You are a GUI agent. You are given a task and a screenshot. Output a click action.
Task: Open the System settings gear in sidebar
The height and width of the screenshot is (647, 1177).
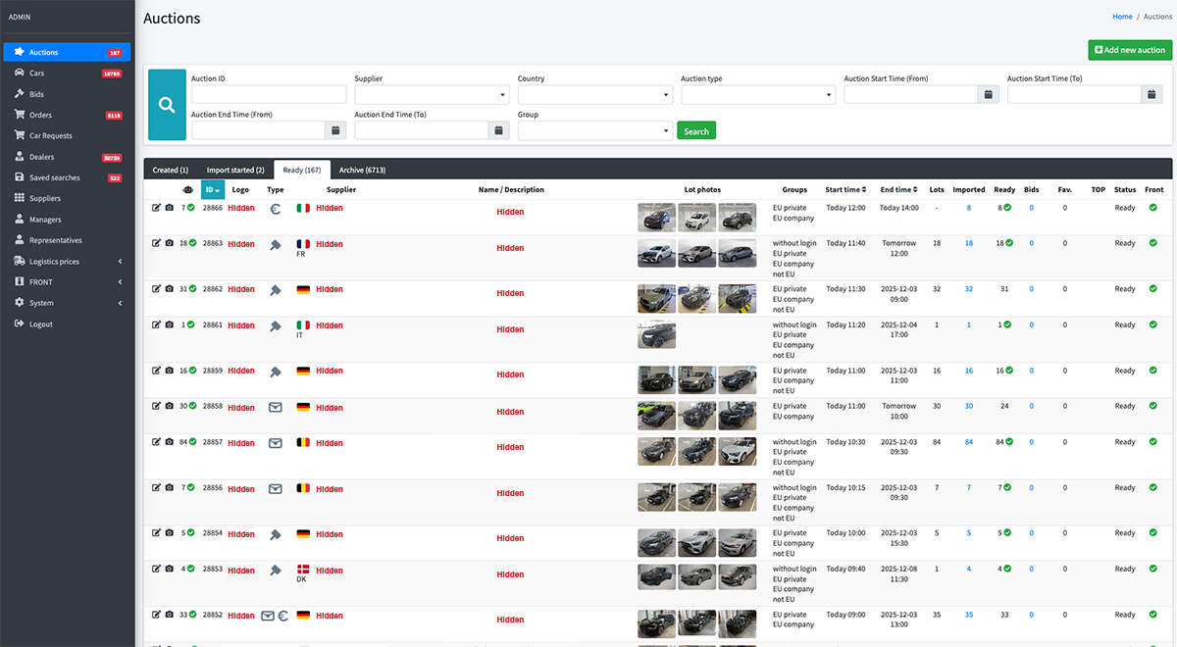[22, 303]
